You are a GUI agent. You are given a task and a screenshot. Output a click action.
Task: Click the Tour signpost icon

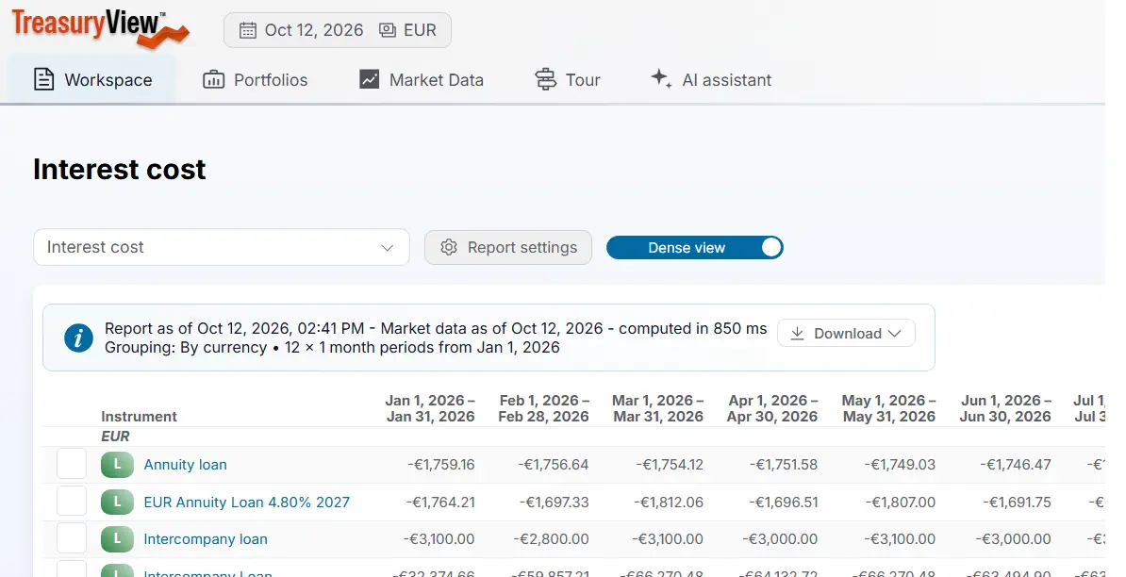coord(546,79)
